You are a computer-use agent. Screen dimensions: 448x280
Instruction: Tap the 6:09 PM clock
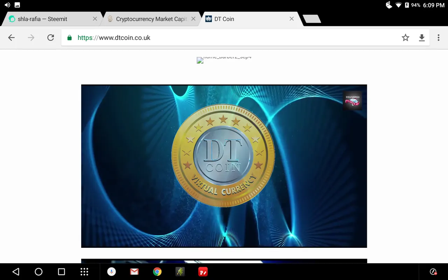tap(434, 5)
